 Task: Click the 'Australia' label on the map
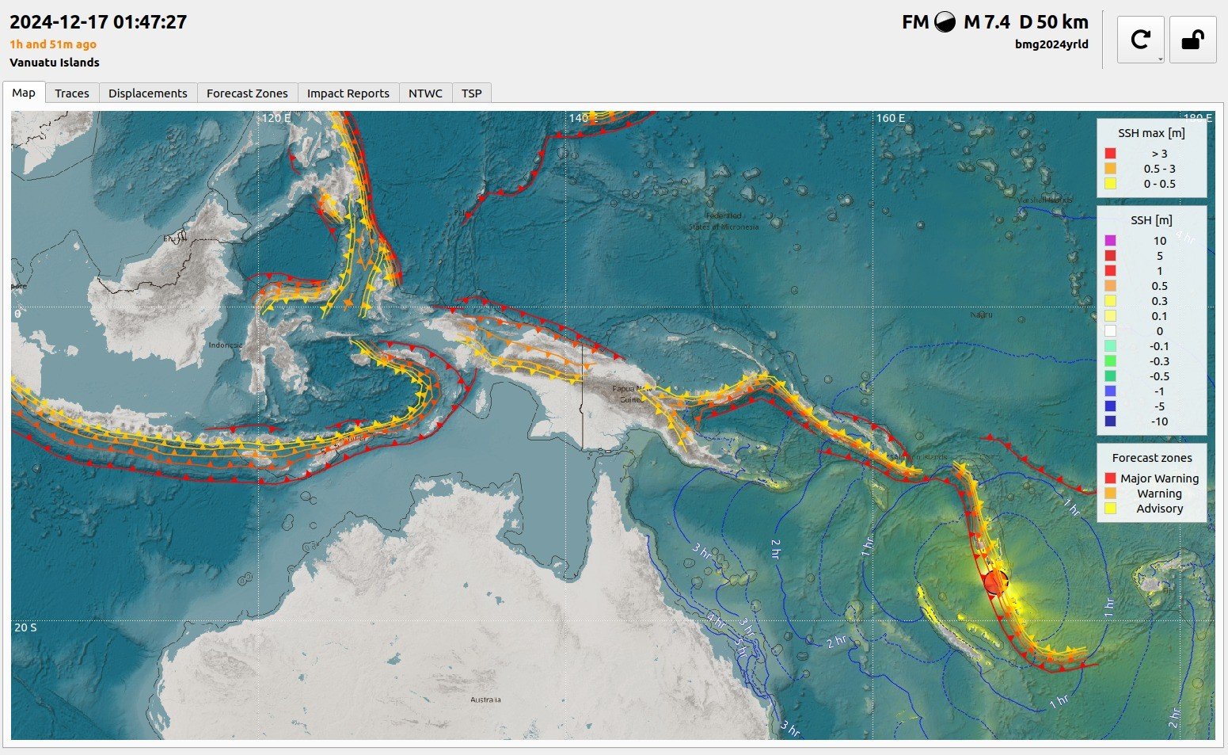(485, 700)
